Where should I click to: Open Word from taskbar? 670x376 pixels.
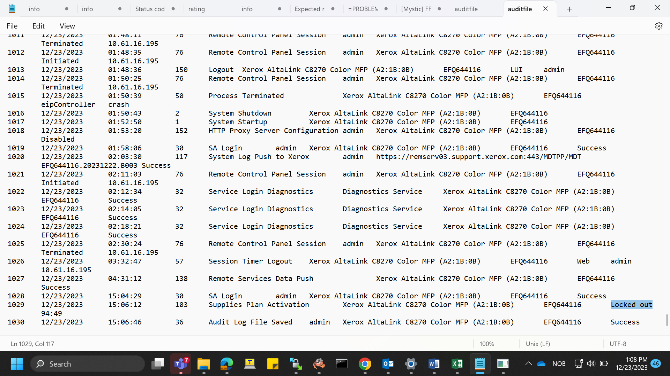[x=434, y=364]
